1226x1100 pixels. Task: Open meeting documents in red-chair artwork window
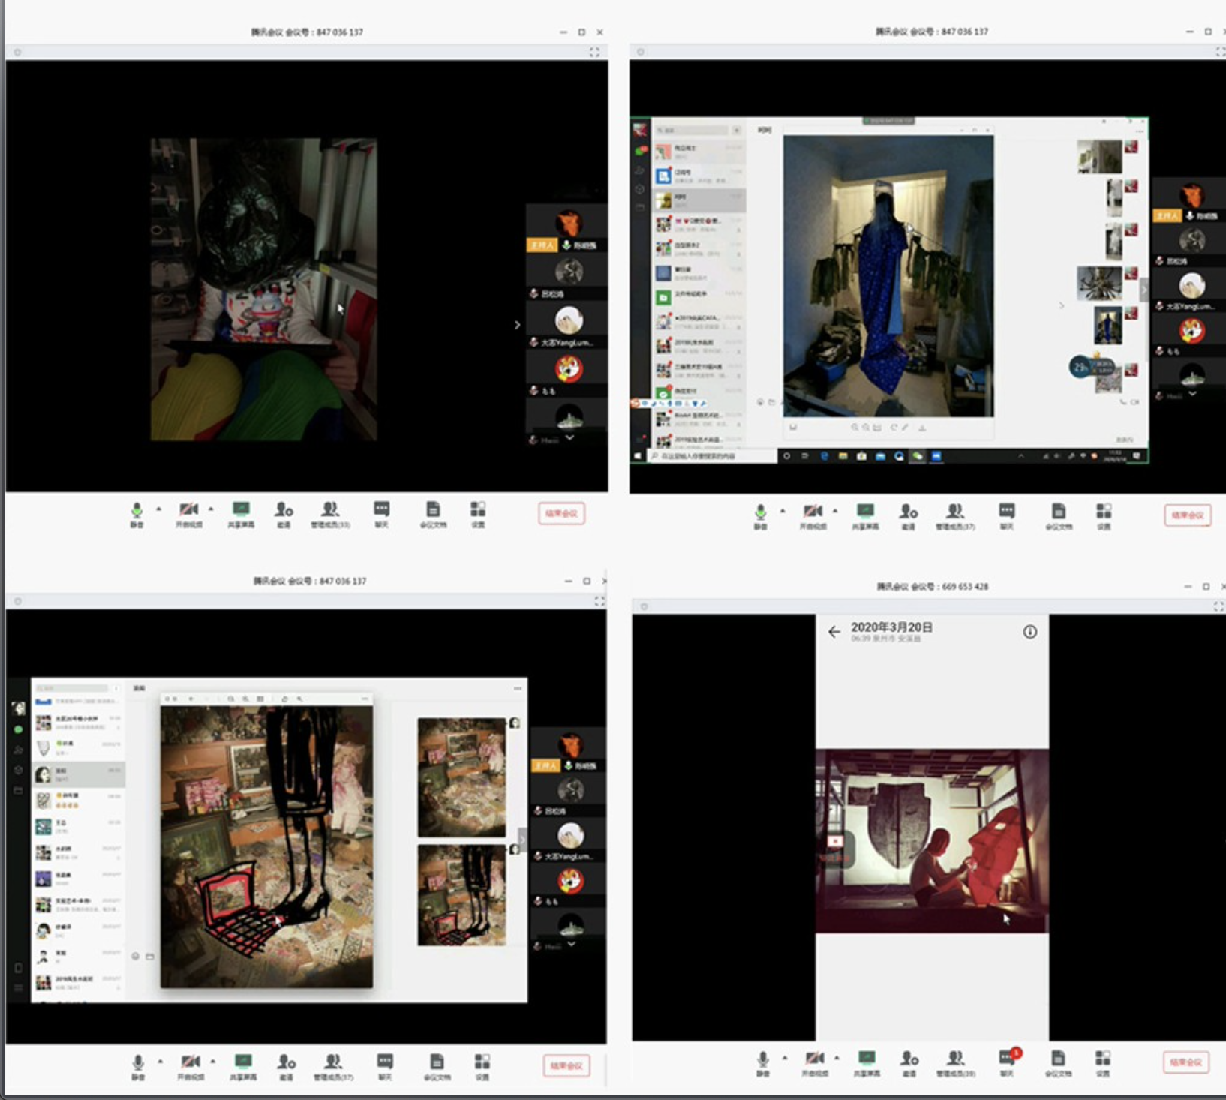[437, 1067]
